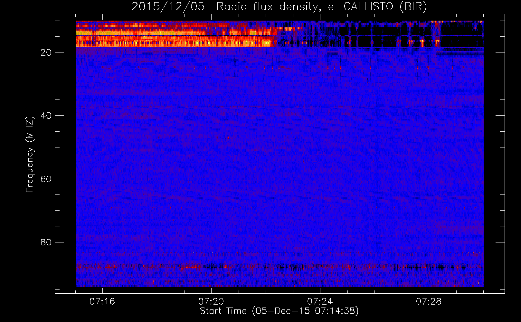Click the 40 frequency tick label

pyautogui.click(x=46, y=116)
